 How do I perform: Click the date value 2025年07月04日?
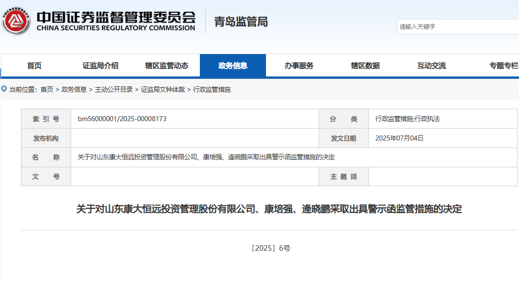400,138
